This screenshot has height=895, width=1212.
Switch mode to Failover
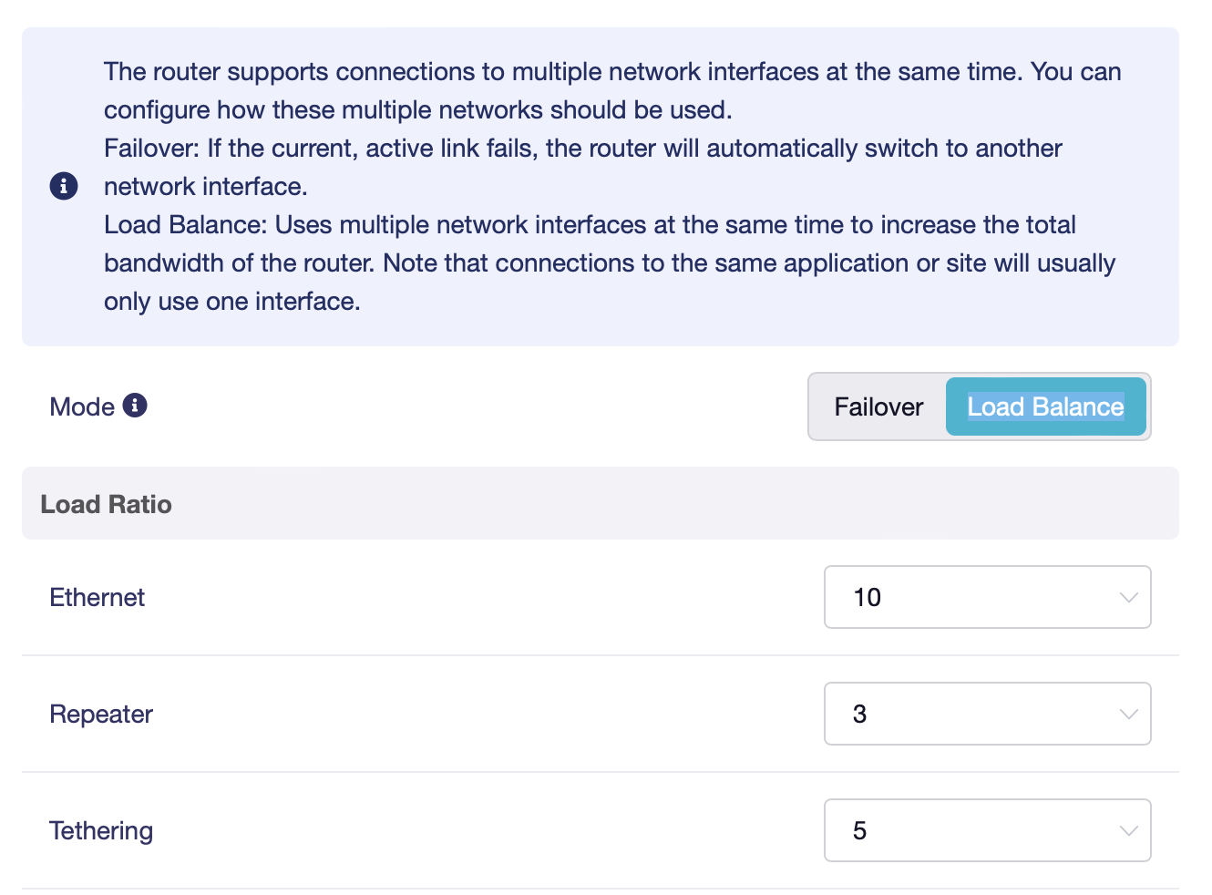coord(878,406)
